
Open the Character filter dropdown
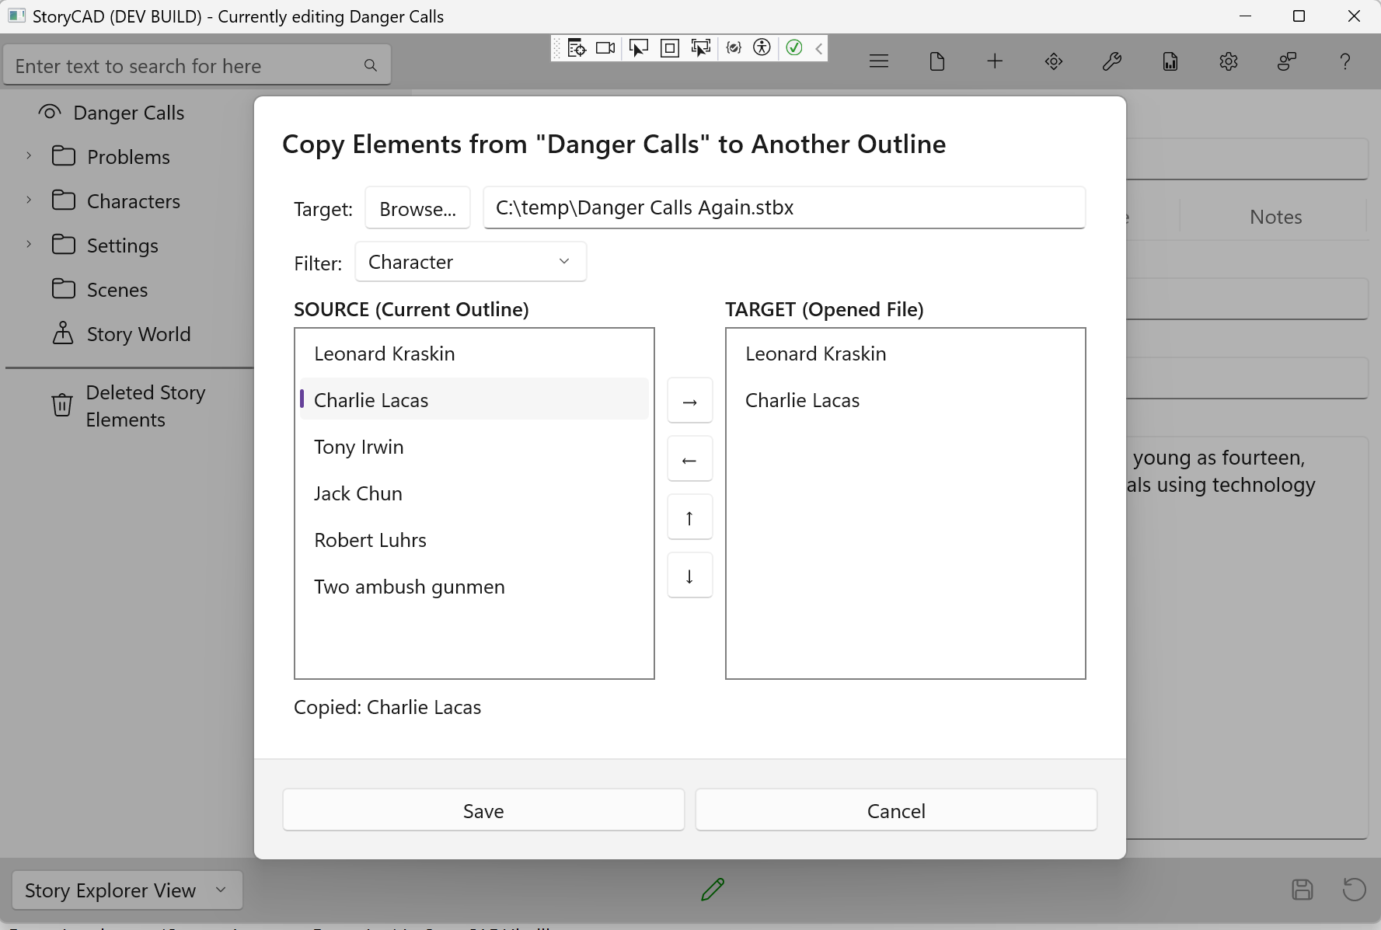pos(470,262)
